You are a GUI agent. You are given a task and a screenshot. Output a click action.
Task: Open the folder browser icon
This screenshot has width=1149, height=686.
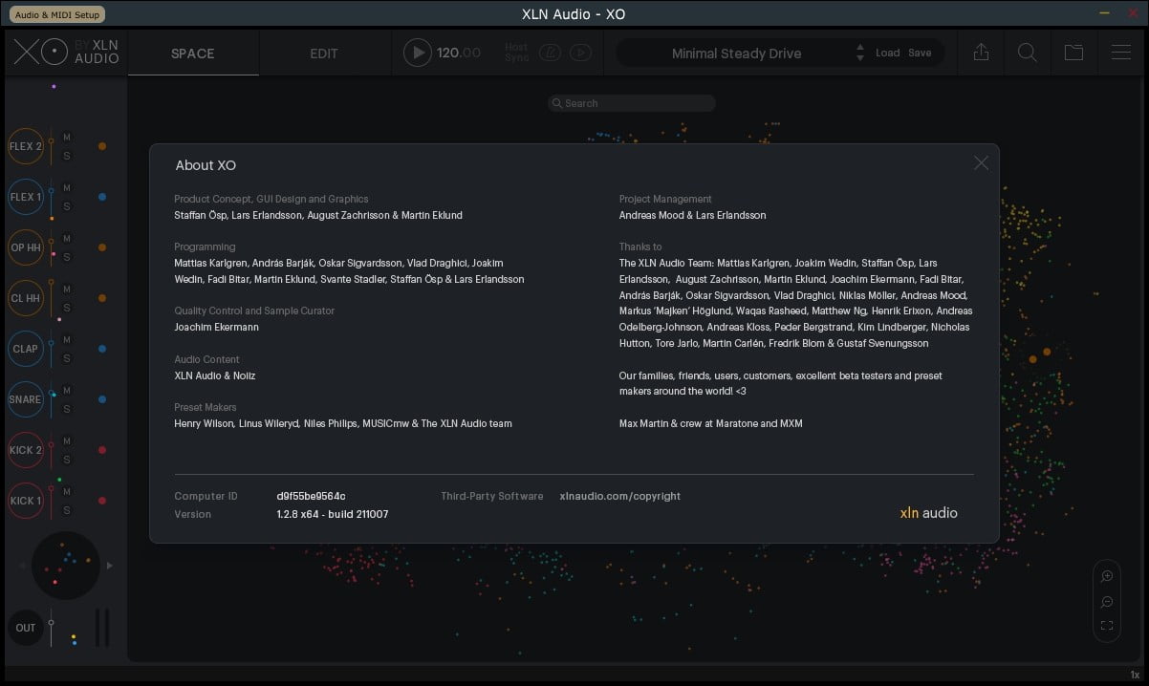click(1074, 53)
